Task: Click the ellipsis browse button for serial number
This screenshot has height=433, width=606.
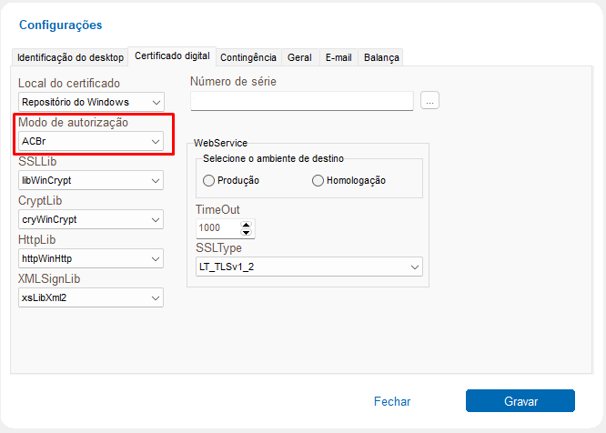Action: pos(430,101)
